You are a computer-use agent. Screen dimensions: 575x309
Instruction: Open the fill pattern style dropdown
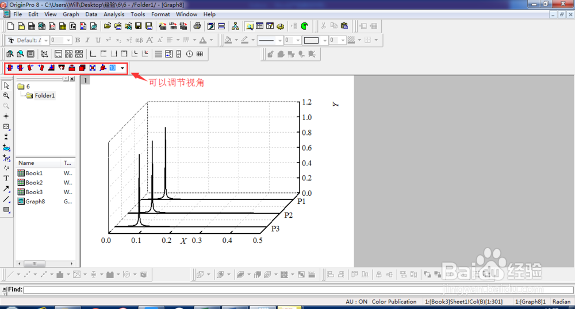click(359, 40)
